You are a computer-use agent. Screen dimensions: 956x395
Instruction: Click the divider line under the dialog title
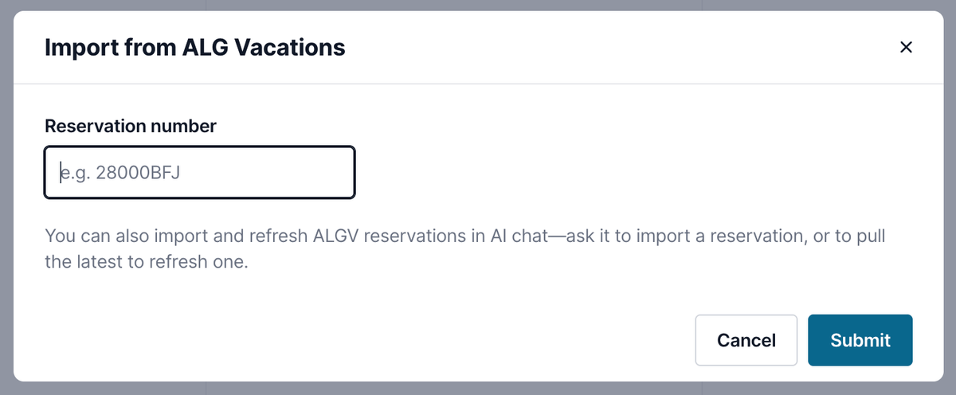pos(478,84)
